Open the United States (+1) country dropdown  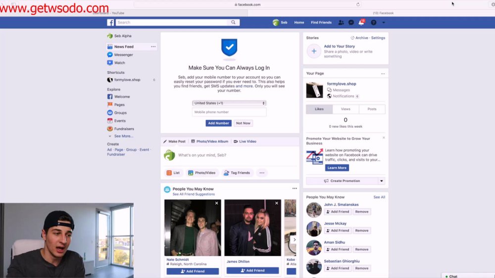[x=229, y=103]
